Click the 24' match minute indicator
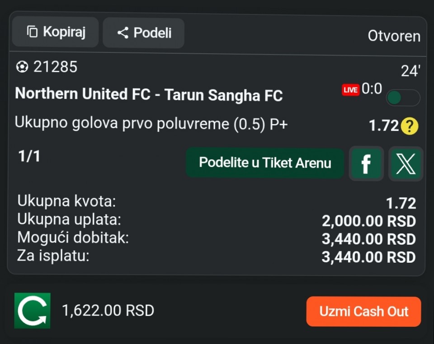Image resolution: width=434 pixels, height=344 pixels. (x=410, y=71)
